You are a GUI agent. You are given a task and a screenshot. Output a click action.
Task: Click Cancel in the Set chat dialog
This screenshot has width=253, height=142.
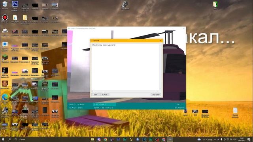[x=105, y=95]
